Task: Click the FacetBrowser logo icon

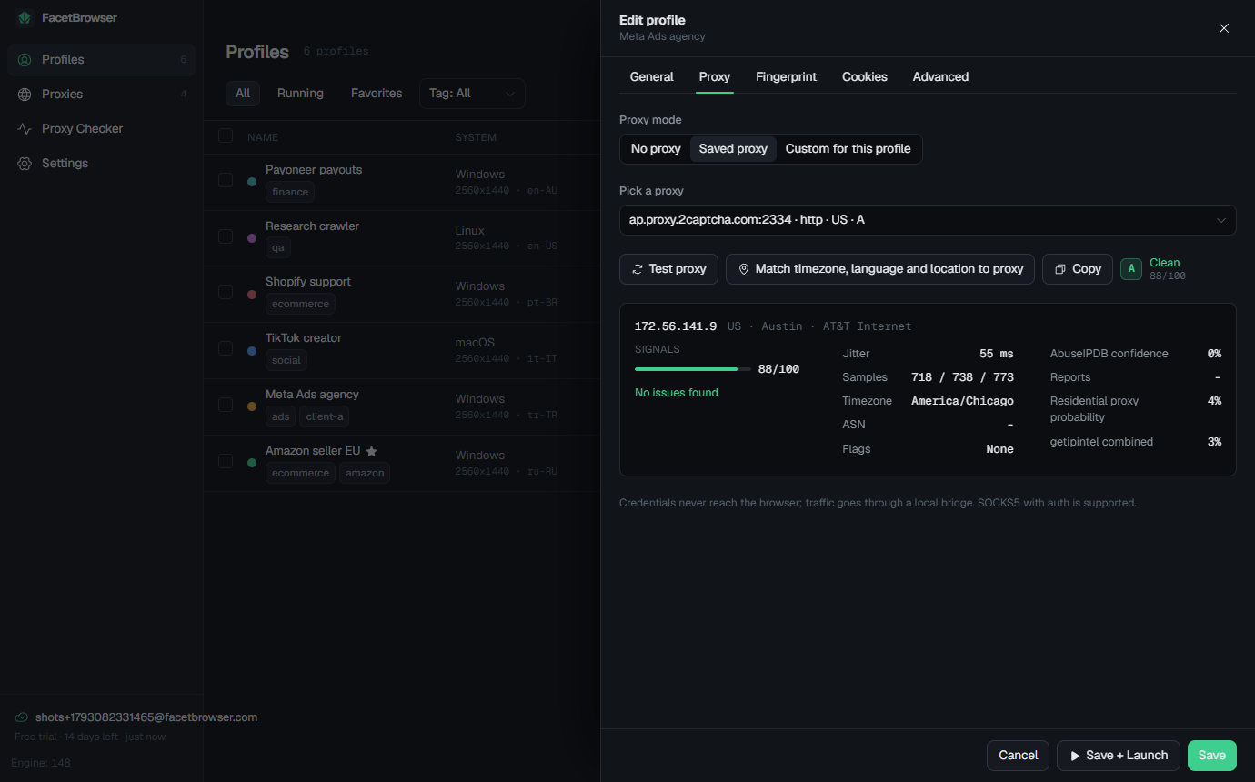Action: click(24, 18)
